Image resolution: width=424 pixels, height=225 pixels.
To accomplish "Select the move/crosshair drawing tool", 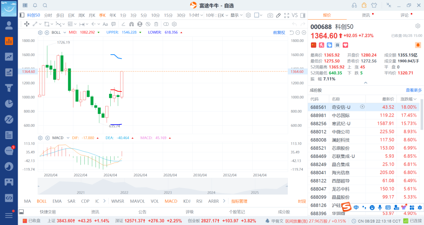I will coord(27,24).
